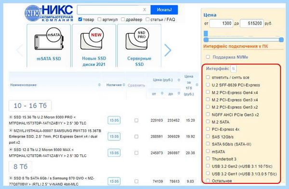Open the NIX company logo homepage
This screenshot has height=189, width=289.
[49, 13]
